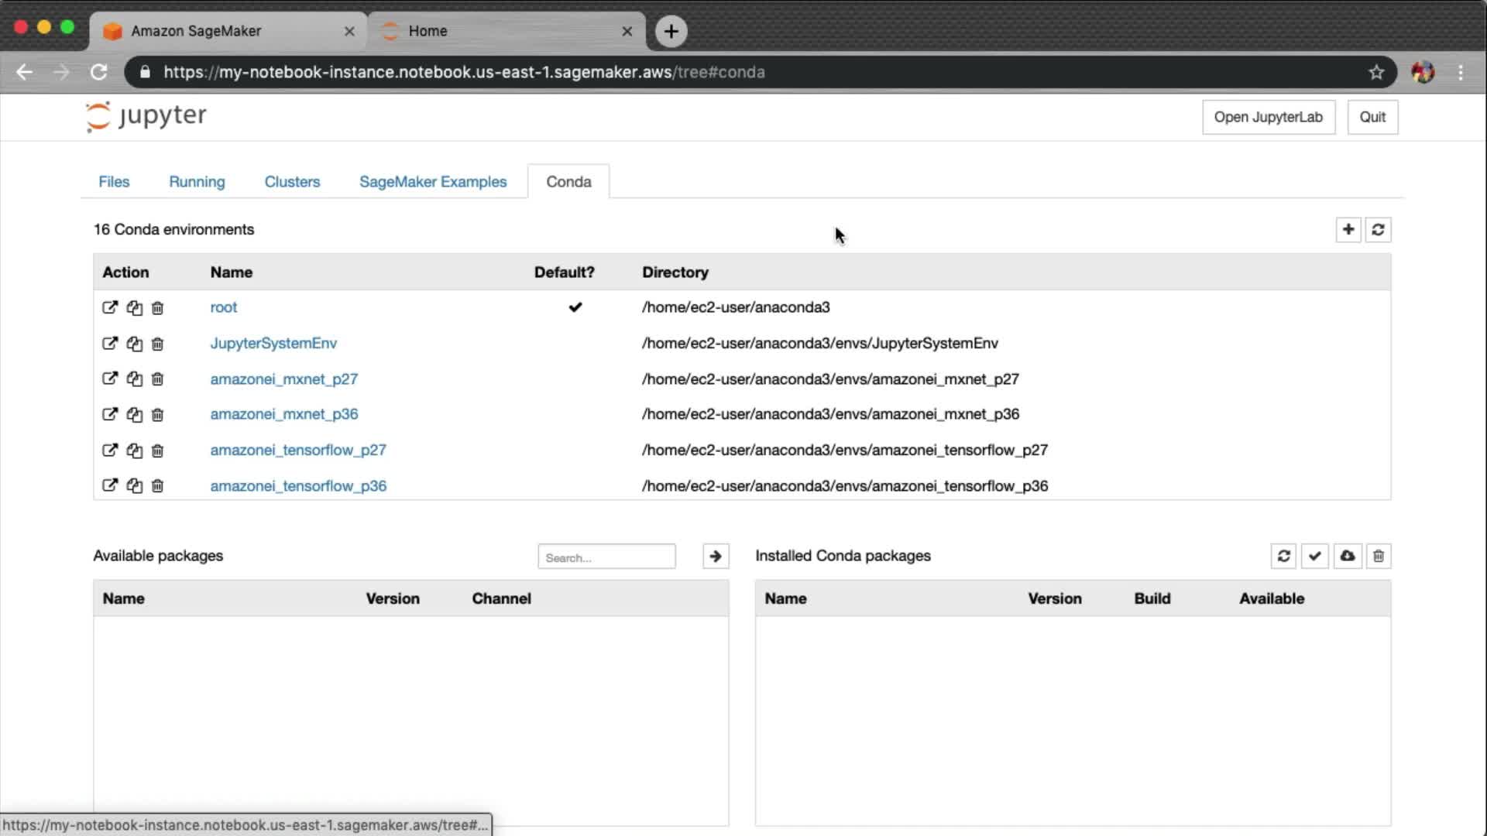Viewport: 1487px width, 836px height.
Task: Bookmark this page with the star icon
Action: point(1375,72)
